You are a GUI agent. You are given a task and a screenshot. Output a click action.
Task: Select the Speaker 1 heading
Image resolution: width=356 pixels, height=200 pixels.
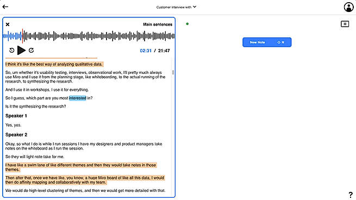coord(16,116)
